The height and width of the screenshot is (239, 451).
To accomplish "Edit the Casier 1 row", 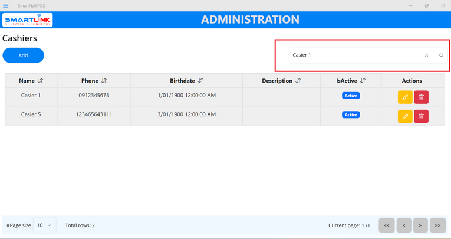I will click(x=405, y=97).
